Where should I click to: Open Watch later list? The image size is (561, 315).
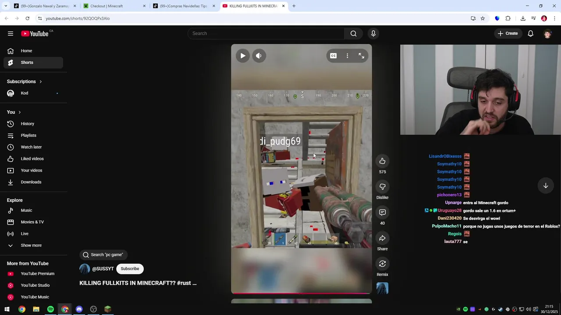[33, 147]
